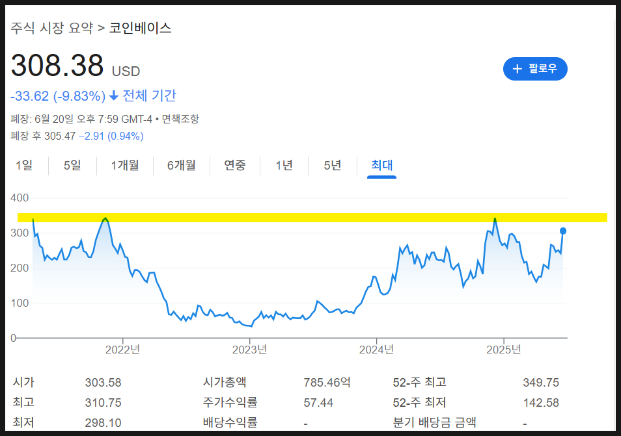This screenshot has height=436, width=621.
Task: Click the 400 y-axis label
Action: tap(20, 198)
